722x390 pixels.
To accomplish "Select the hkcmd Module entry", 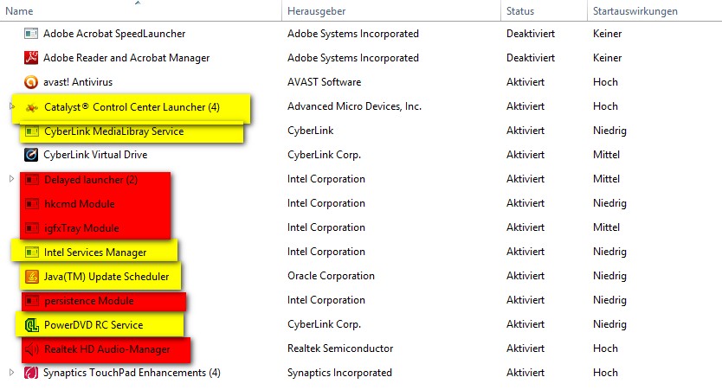I will pos(79,204).
